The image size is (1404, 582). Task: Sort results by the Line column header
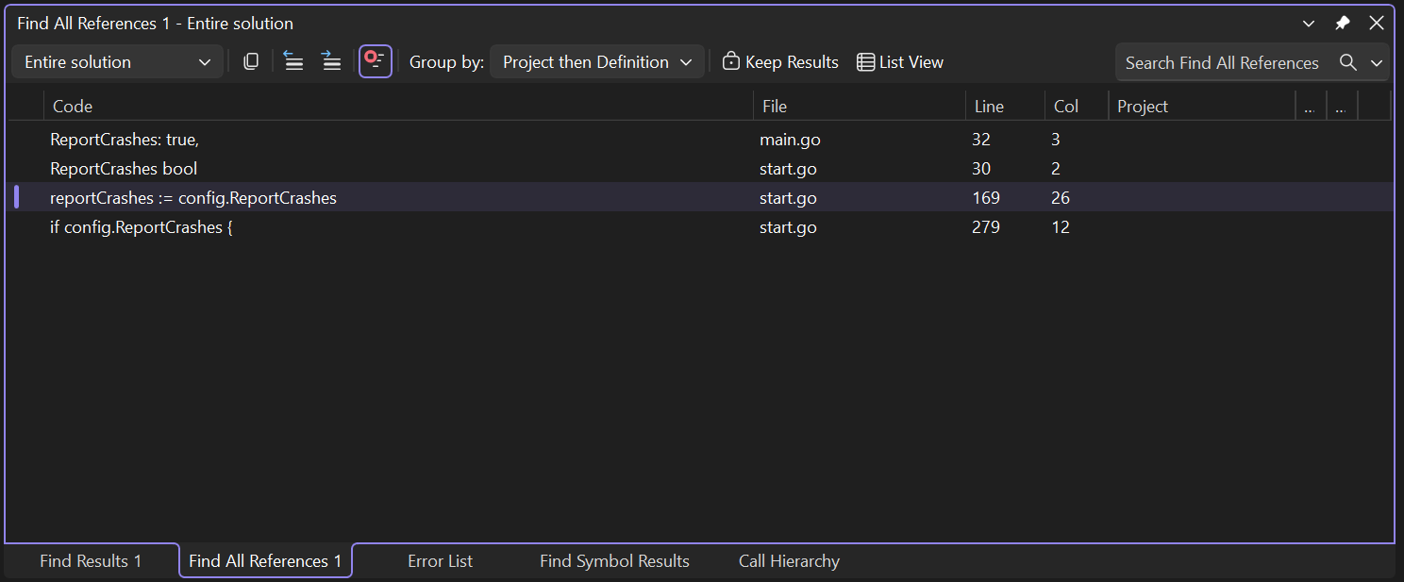pos(990,107)
